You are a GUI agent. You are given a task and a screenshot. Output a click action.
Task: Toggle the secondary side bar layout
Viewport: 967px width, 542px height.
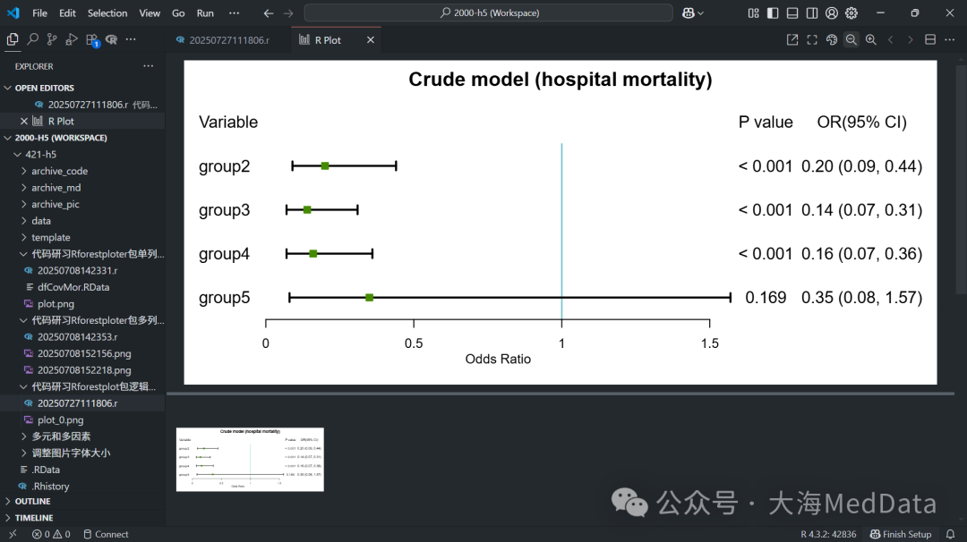tap(812, 13)
